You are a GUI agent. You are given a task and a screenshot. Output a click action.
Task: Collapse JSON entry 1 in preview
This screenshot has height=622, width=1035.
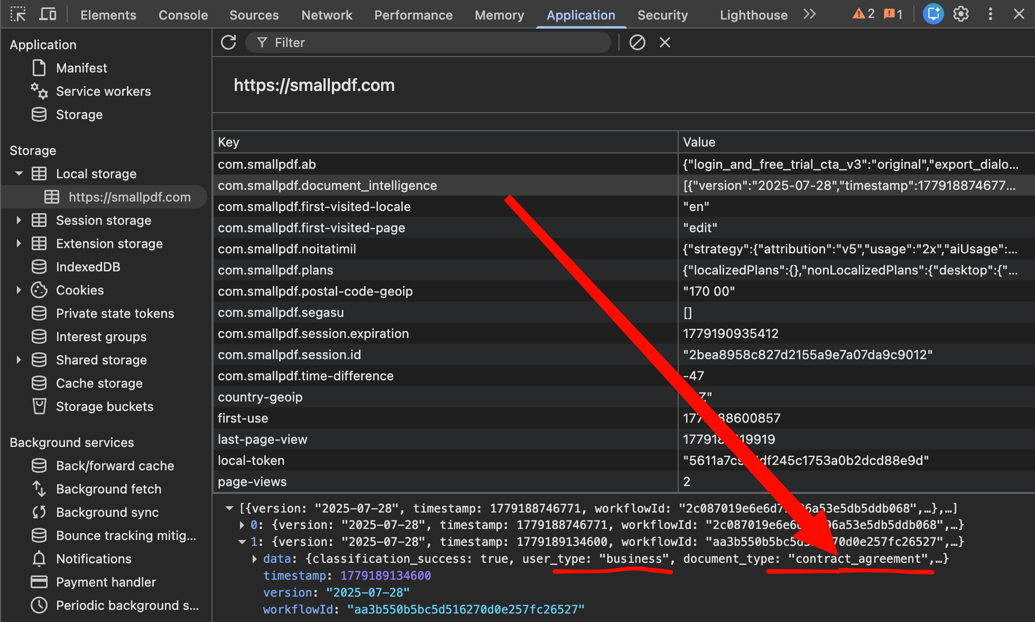(242, 542)
